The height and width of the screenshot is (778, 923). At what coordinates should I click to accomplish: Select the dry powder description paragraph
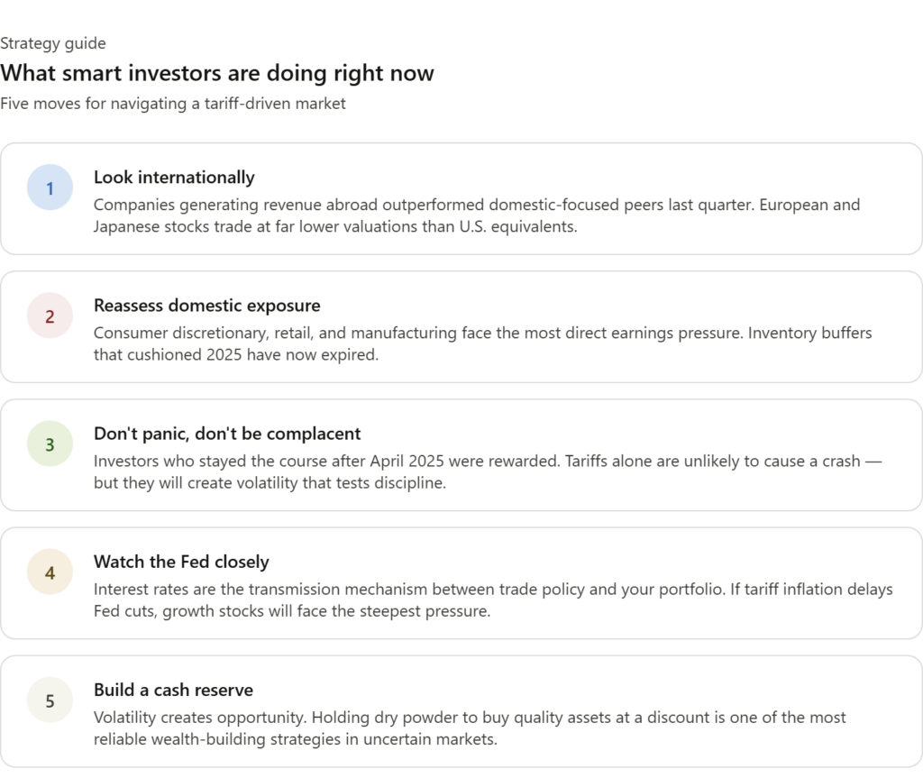click(470, 728)
